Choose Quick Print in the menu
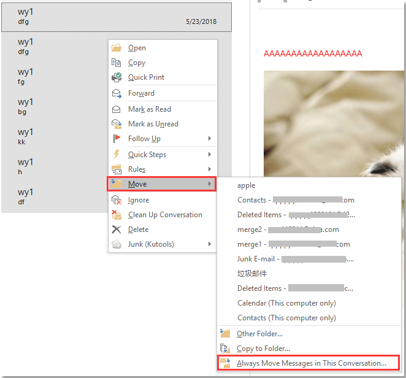This screenshot has width=406, height=378. [163, 77]
